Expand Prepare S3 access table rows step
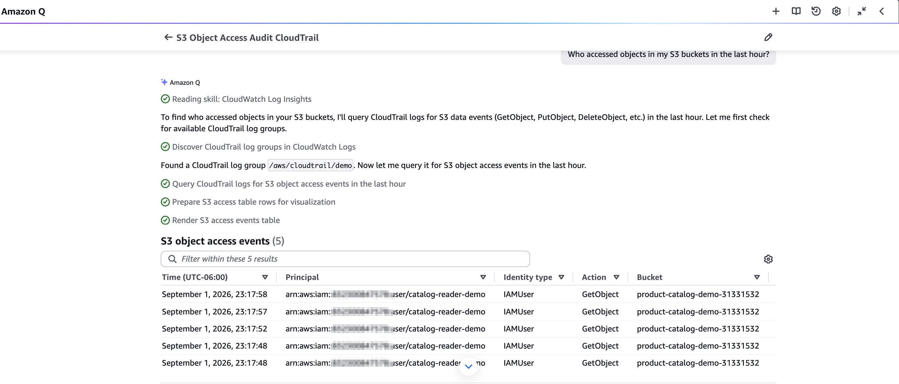899x384 pixels. pyautogui.click(x=248, y=202)
